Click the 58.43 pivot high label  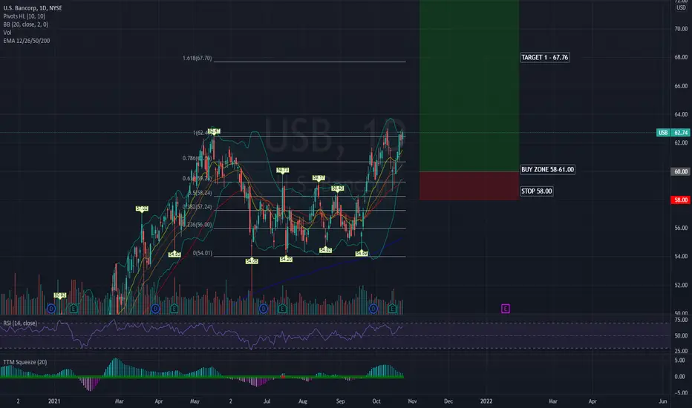tap(338, 188)
